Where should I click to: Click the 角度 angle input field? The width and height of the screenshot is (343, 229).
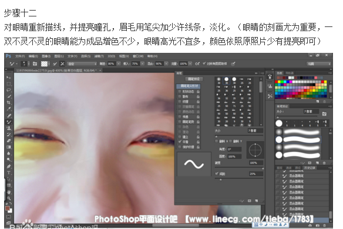234,149
